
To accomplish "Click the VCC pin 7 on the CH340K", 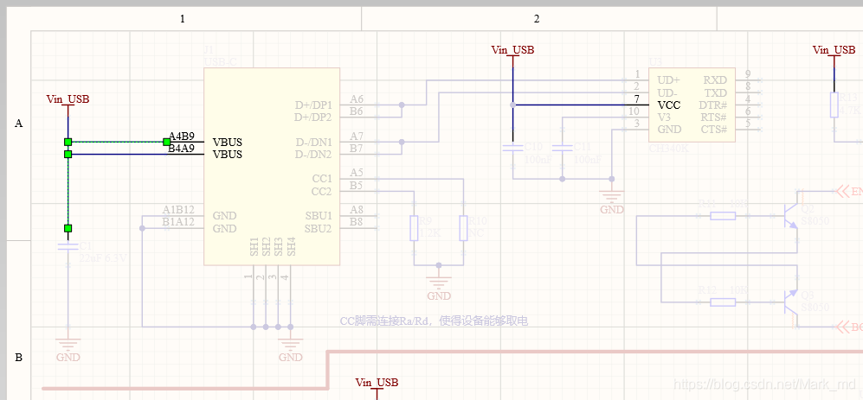I will click(x=669, y=105).
